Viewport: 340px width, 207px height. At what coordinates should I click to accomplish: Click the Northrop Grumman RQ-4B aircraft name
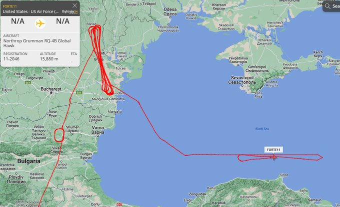pos(37,43)
